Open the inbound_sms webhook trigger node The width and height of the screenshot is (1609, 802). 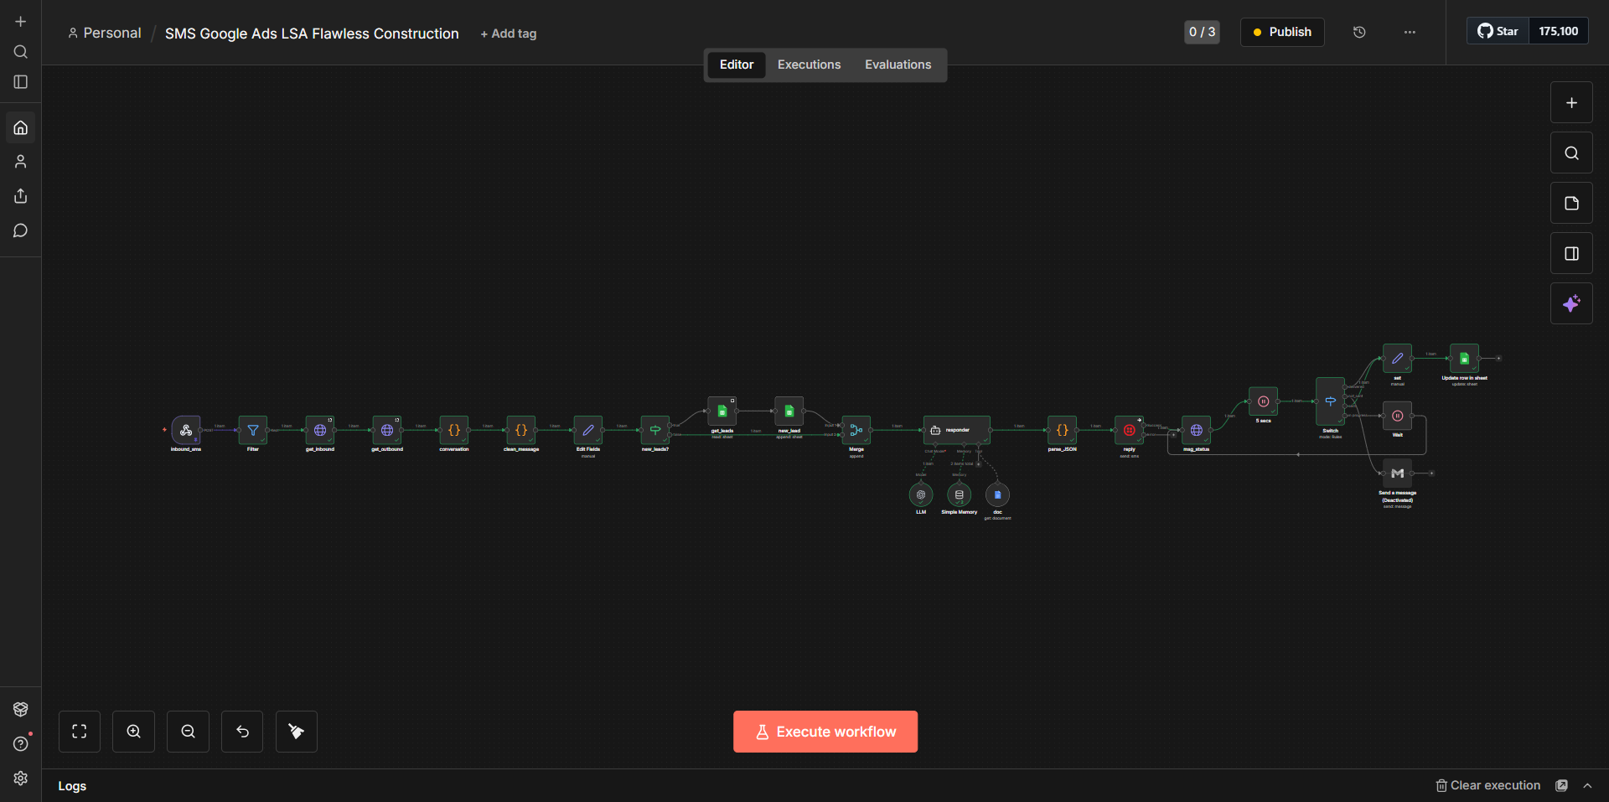click(x=186, y=431)
